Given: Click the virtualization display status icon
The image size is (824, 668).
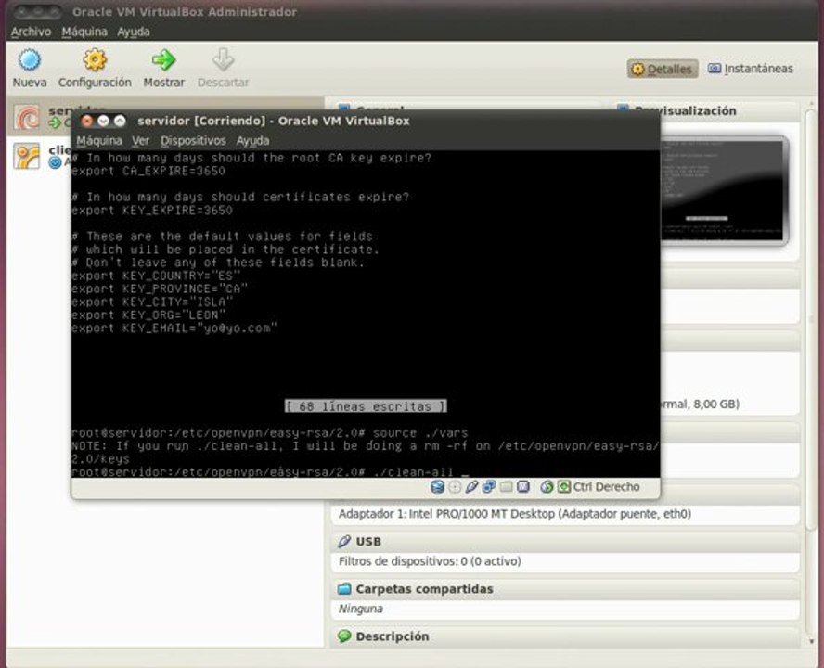Looking at the screenshot, I should click(x=522, y=487).
